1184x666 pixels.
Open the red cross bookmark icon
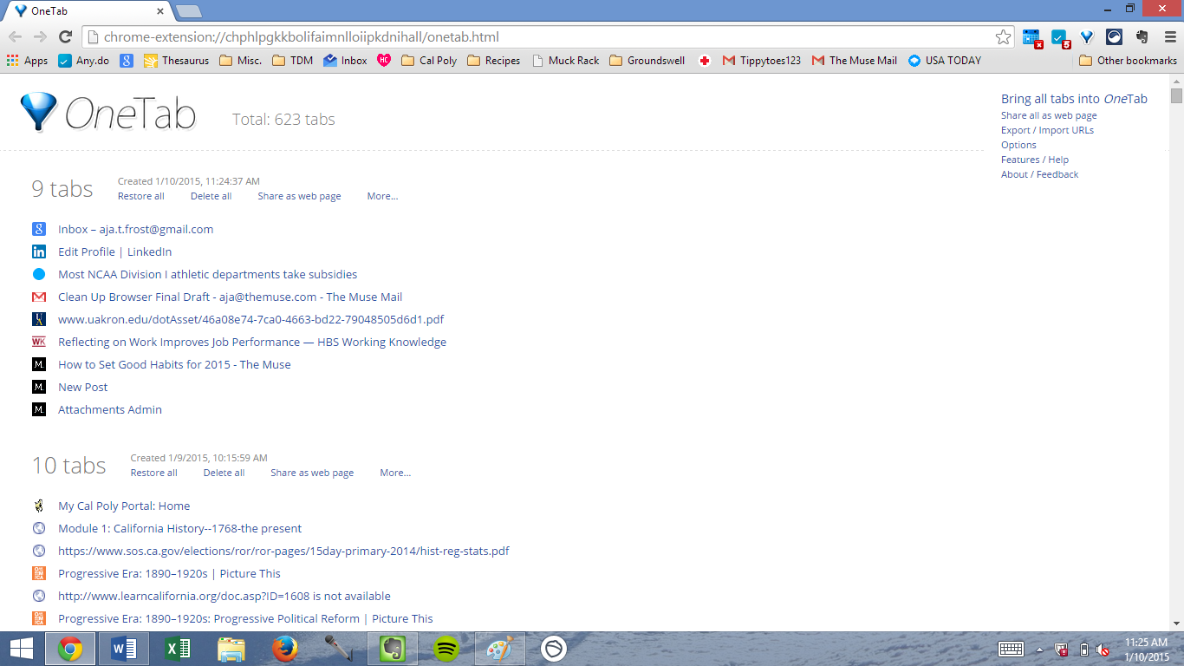[705, 61]
